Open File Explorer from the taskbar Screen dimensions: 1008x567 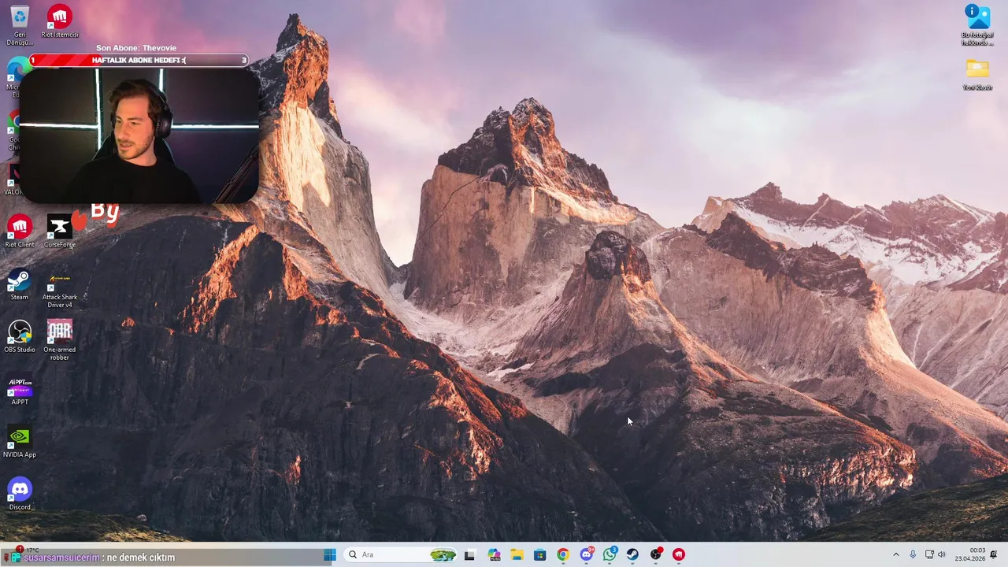pyautogui.click(x=517, y=554)
